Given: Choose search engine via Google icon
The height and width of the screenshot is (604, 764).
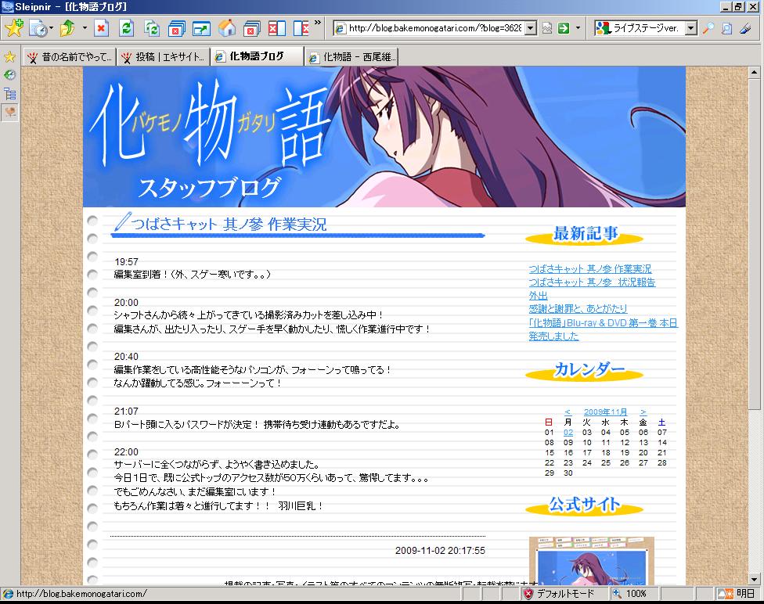Looking at the screenshot, I should 604,28.
